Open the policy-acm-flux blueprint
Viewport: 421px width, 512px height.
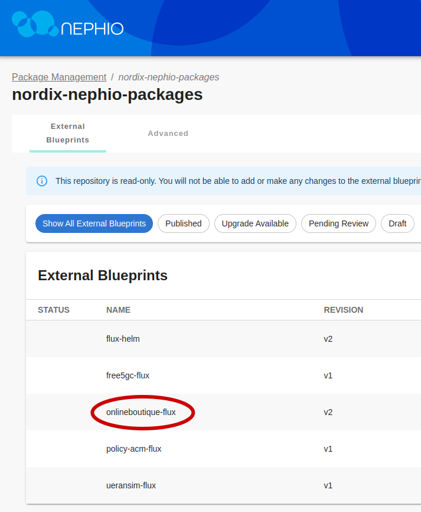133,449
